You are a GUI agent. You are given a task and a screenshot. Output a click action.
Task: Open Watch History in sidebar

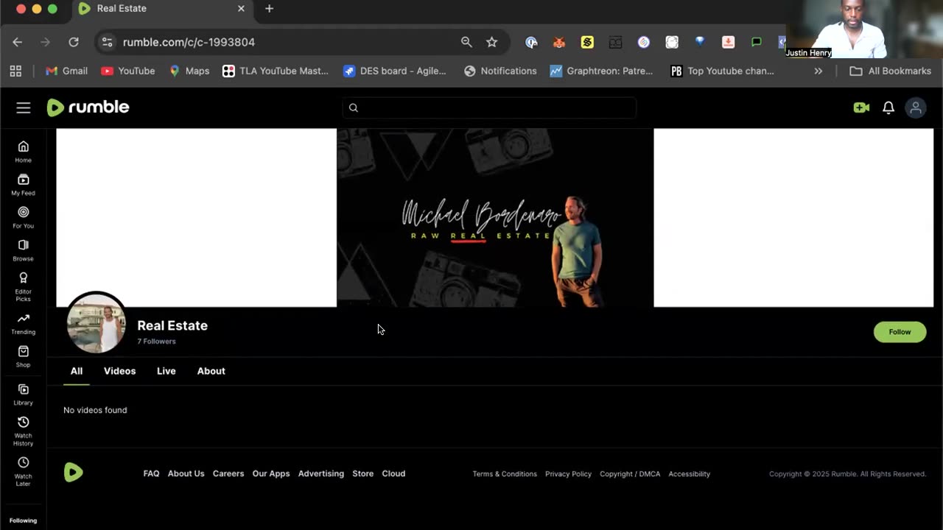[24, 431]
